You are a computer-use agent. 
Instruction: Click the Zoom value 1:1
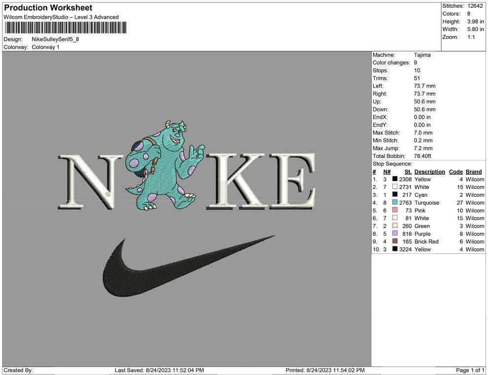[x=471, y=37]
